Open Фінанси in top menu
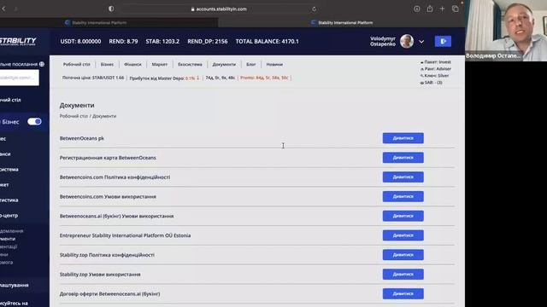Screen dimensions: 547x307 [132, 65]
